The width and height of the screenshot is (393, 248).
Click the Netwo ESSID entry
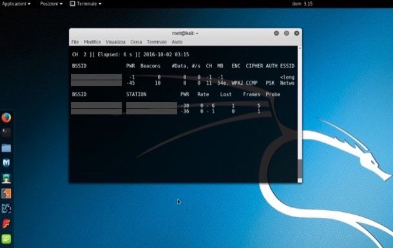tap(287, 83)
